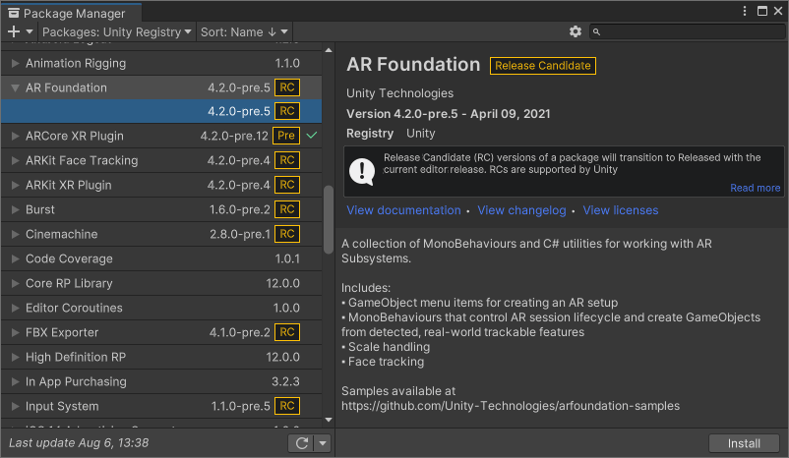Click the RC badge on FBX Exporter row
The width and height of the screenshot is (789, 458).
[x=287, y=332]
